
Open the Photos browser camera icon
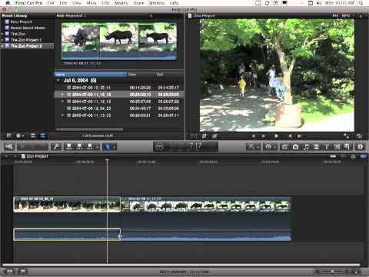(x=295, y=147)
